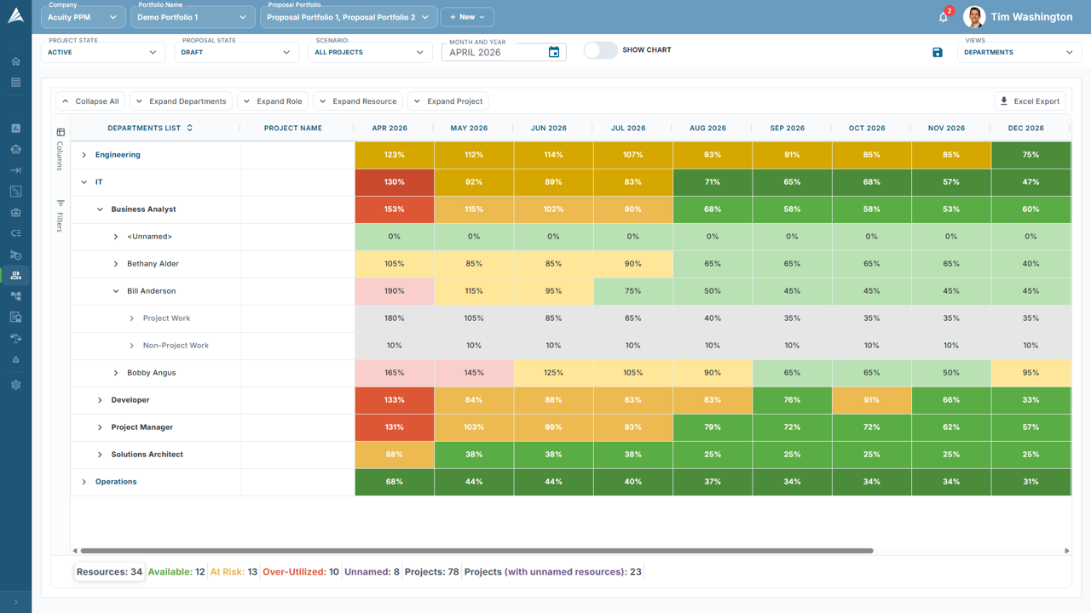Click the Acuity logo icon top-left
Viewport: 1091px width, 613px height.
[x=15, y=17]
